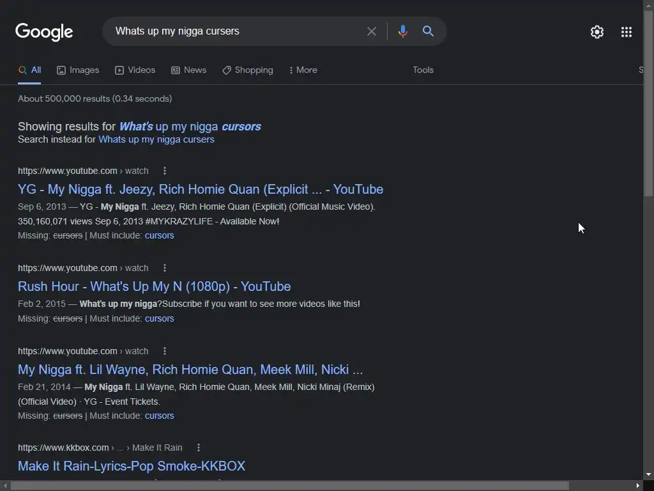
Task: Expand the More menu
Action: tap(303, 70)
